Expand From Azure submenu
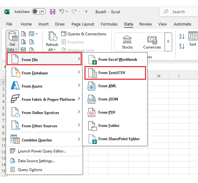 point(44,86)
